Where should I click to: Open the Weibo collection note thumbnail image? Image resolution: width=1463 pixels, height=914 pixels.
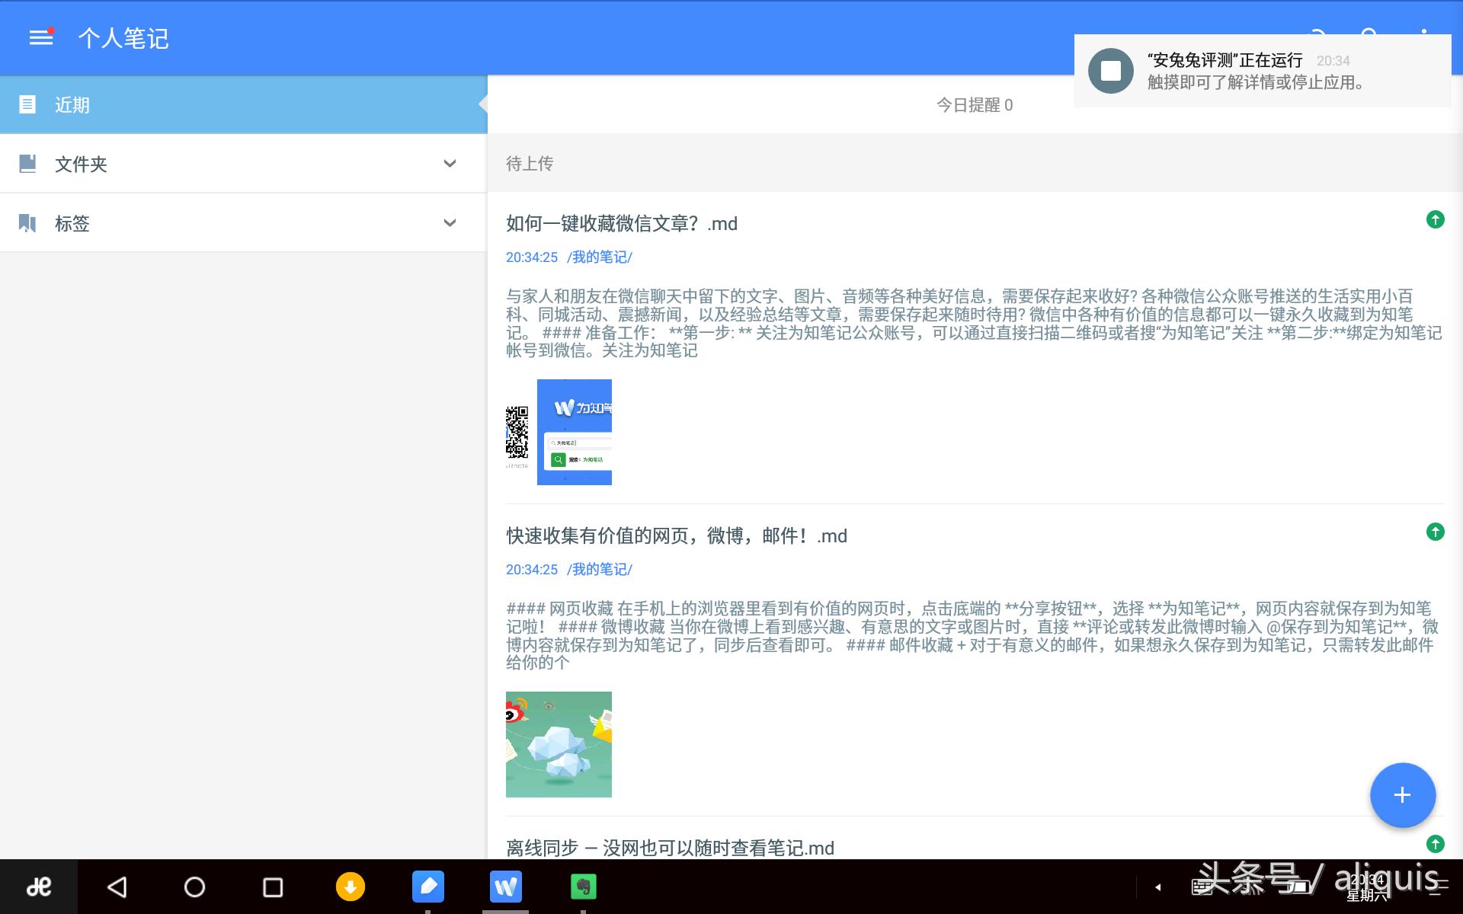[x=558, y=743]
